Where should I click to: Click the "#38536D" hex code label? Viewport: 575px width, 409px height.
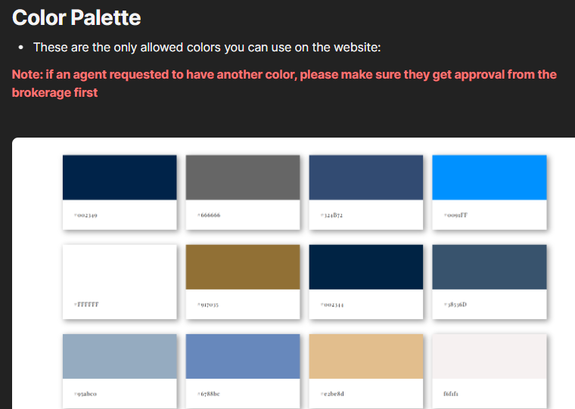(x=455, y=304)
